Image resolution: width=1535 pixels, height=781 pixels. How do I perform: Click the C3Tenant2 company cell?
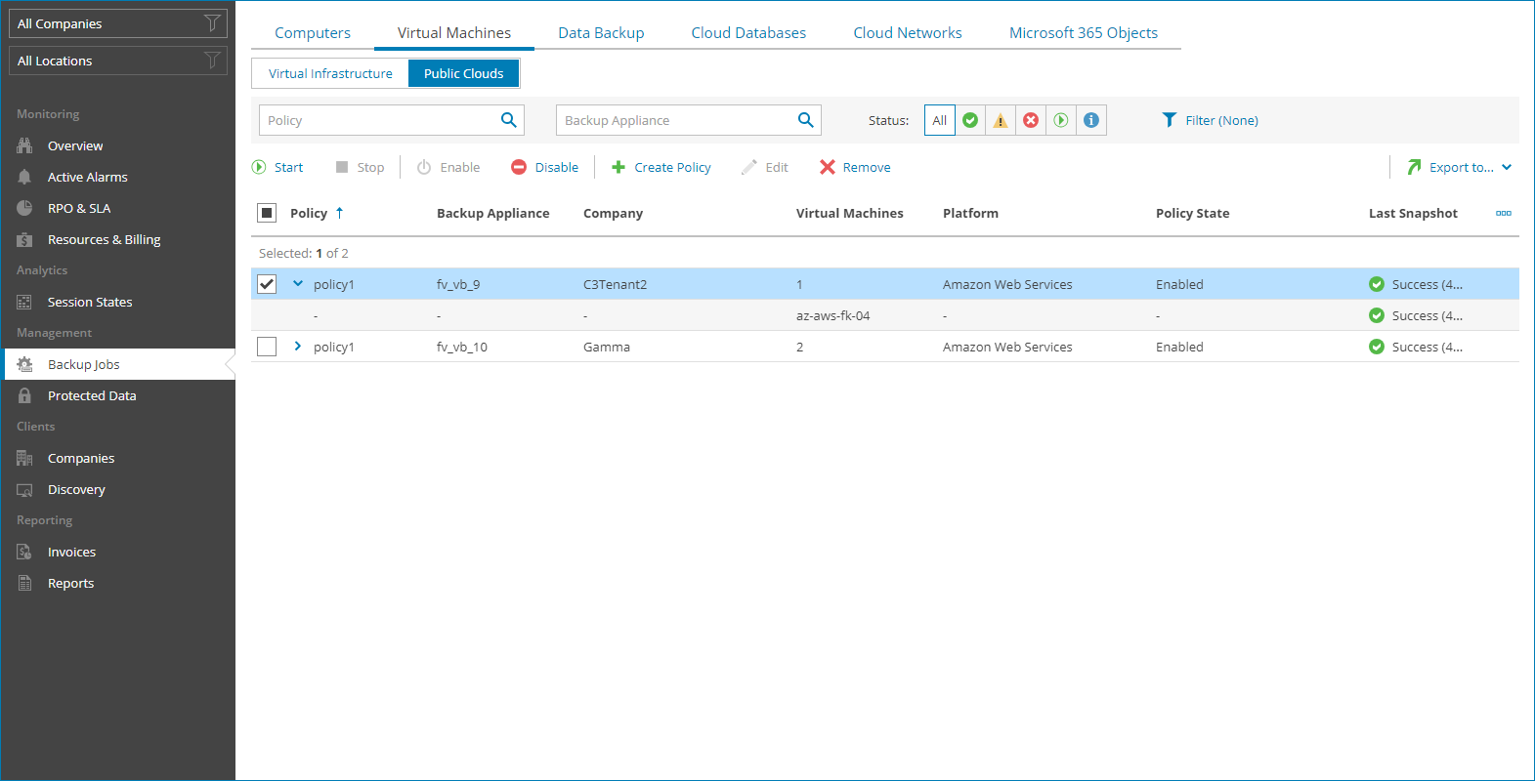pyautogui.click(x=615, y=284)
